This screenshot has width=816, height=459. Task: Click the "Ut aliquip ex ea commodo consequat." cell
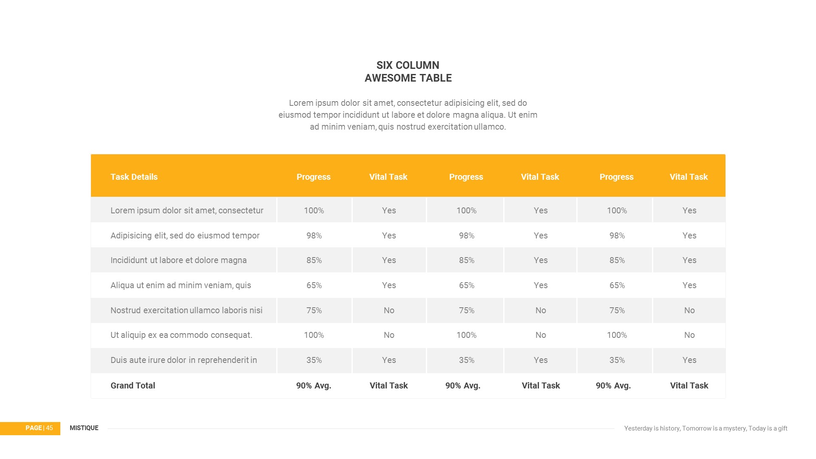(181, 335)
